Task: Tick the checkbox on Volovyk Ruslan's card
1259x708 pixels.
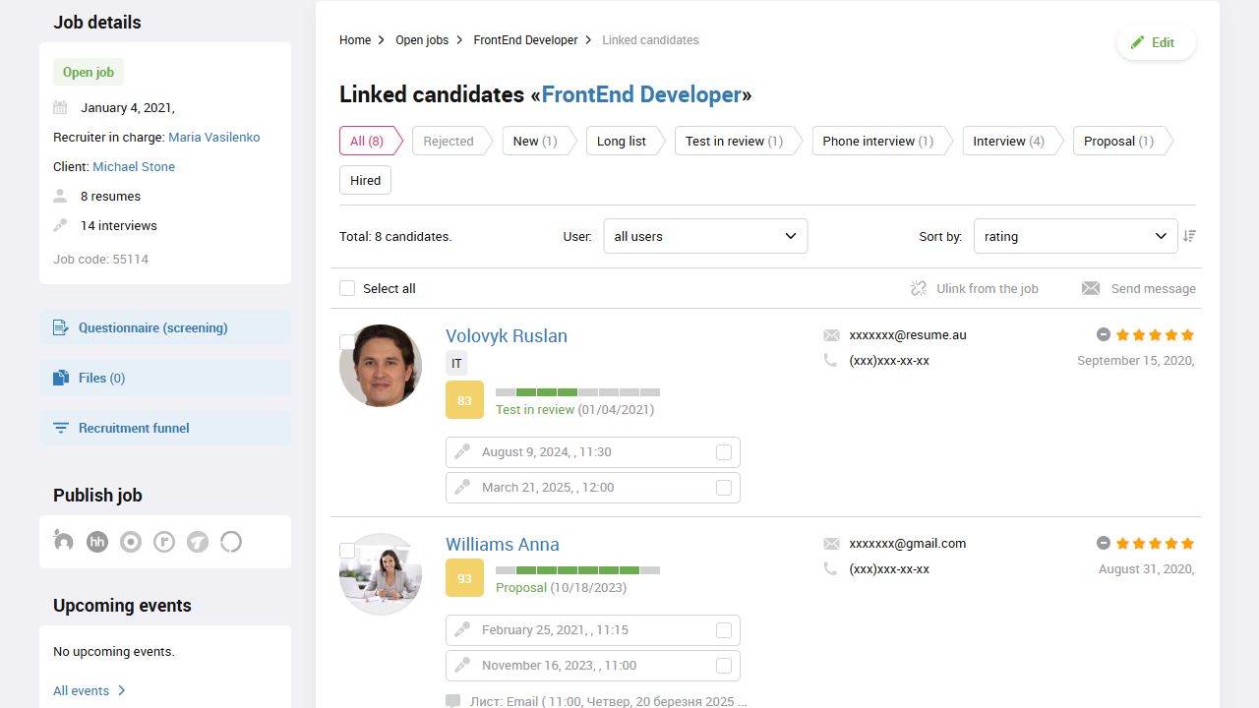Action: (346, 342)
